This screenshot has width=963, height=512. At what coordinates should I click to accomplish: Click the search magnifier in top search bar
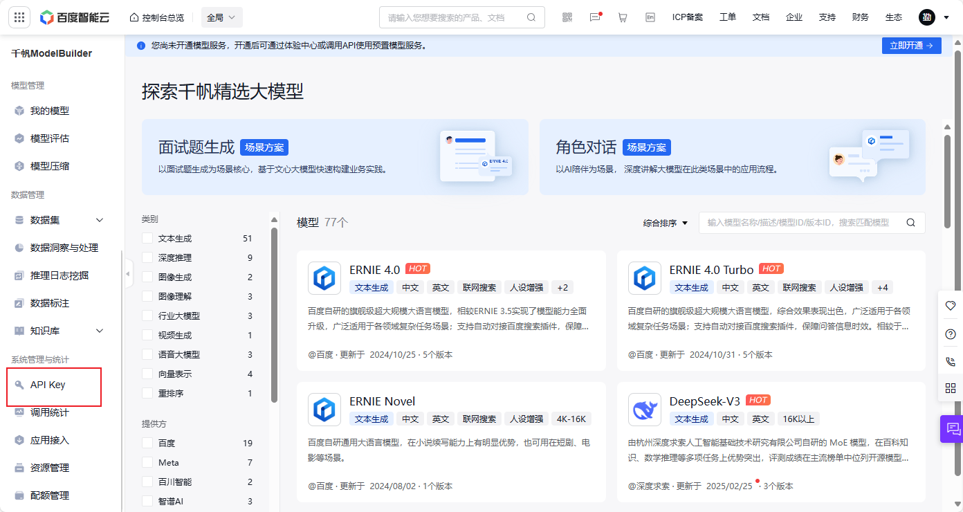(x=531, y=17)
